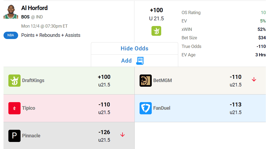Select the Tipico -110 u21.5 odds

pyautogui.click(x=69, y=108)
